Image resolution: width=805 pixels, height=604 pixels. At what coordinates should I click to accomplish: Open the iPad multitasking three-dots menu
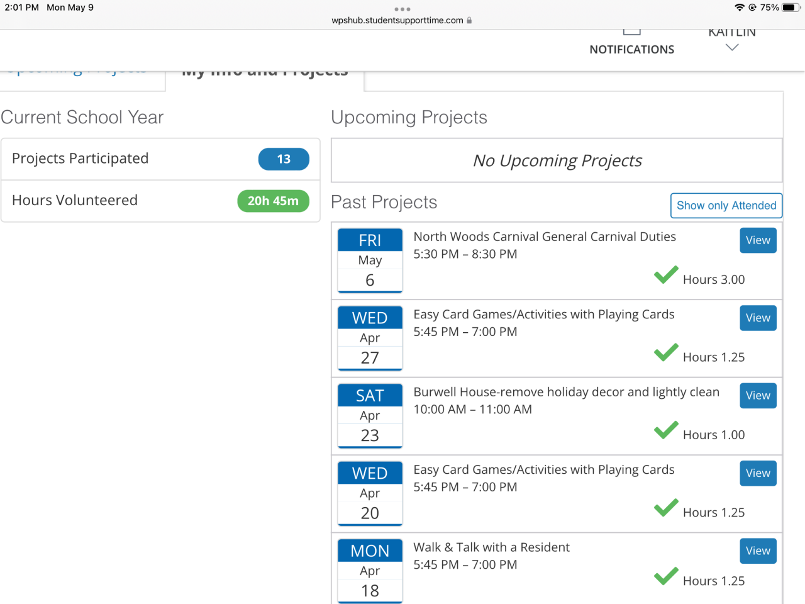402,9
